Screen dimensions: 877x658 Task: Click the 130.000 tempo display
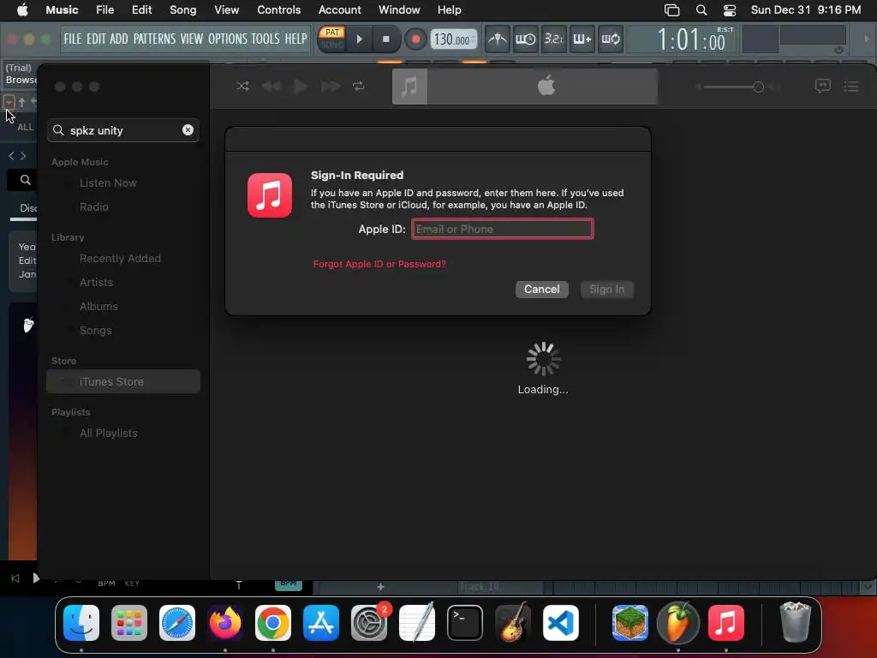point(454,39)
